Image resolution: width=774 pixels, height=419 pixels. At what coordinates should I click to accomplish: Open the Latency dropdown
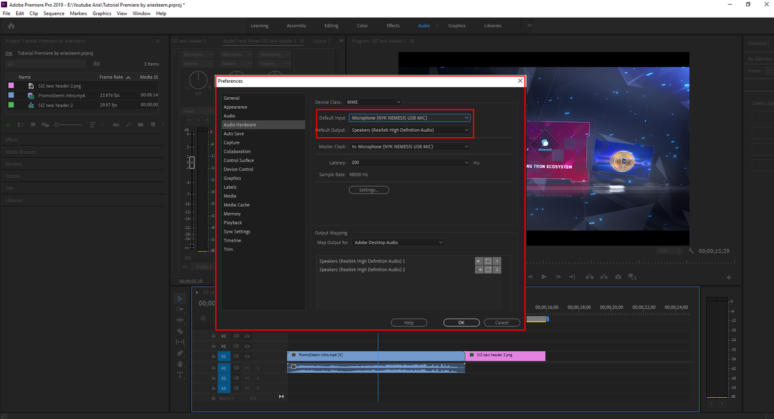coord(409,163)
